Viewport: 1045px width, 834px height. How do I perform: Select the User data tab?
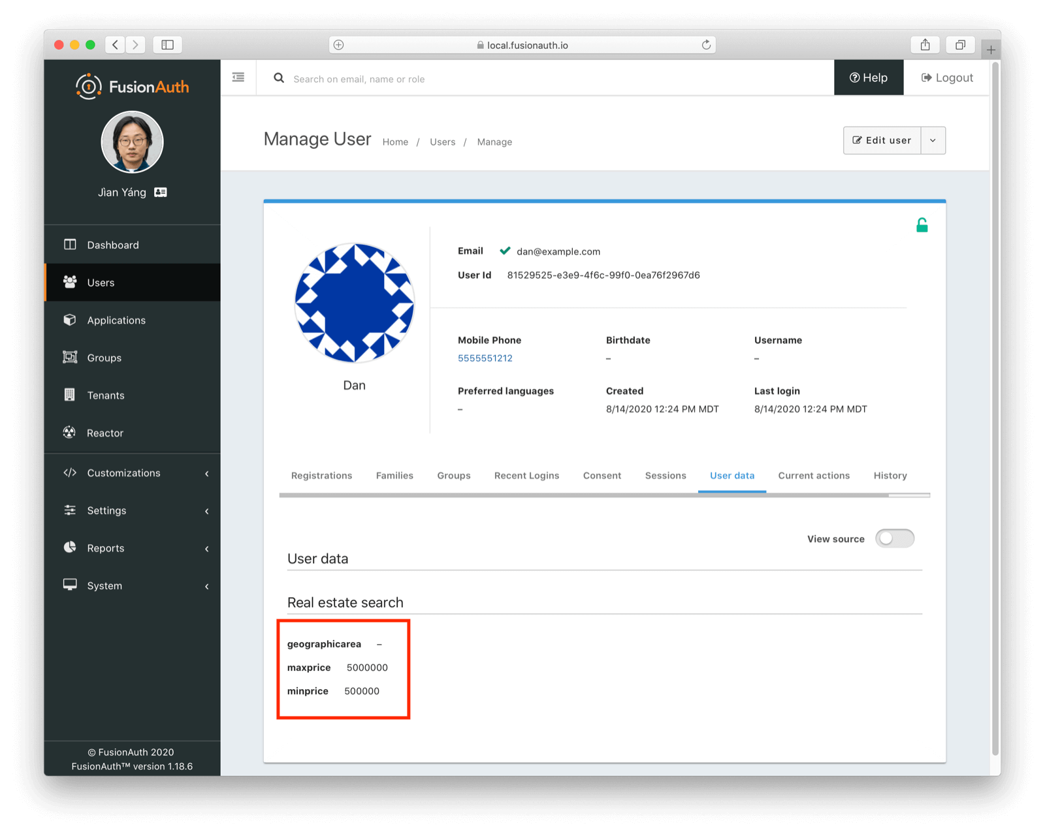(x=732, y=476)
